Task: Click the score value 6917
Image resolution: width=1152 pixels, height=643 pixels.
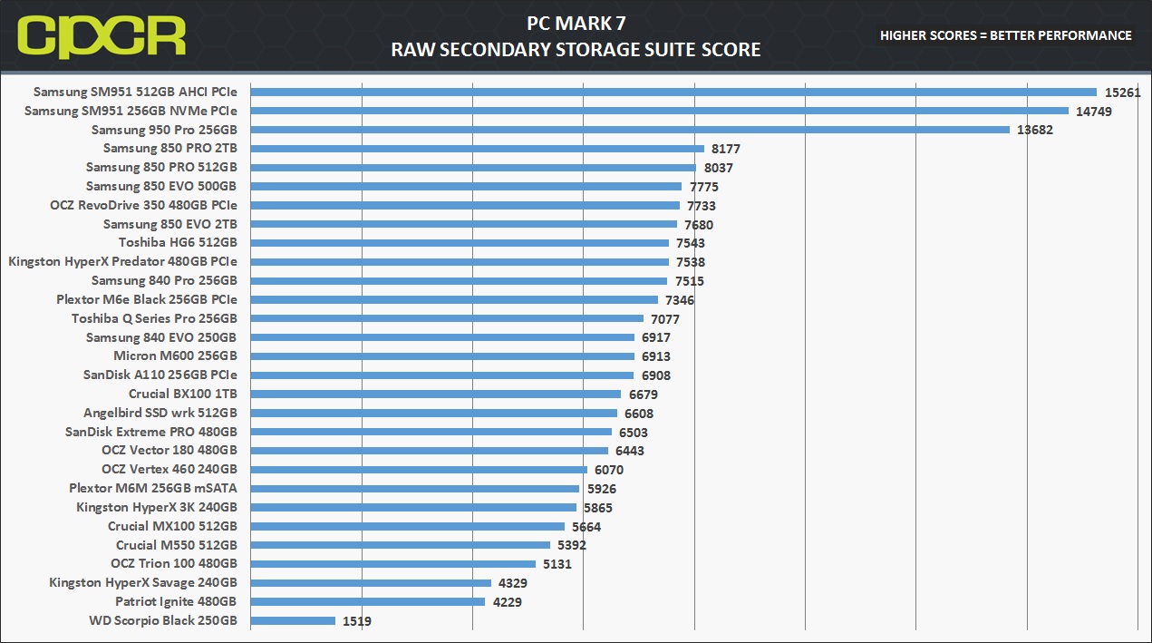Action: pyautogui.click(x=656, y=337)
